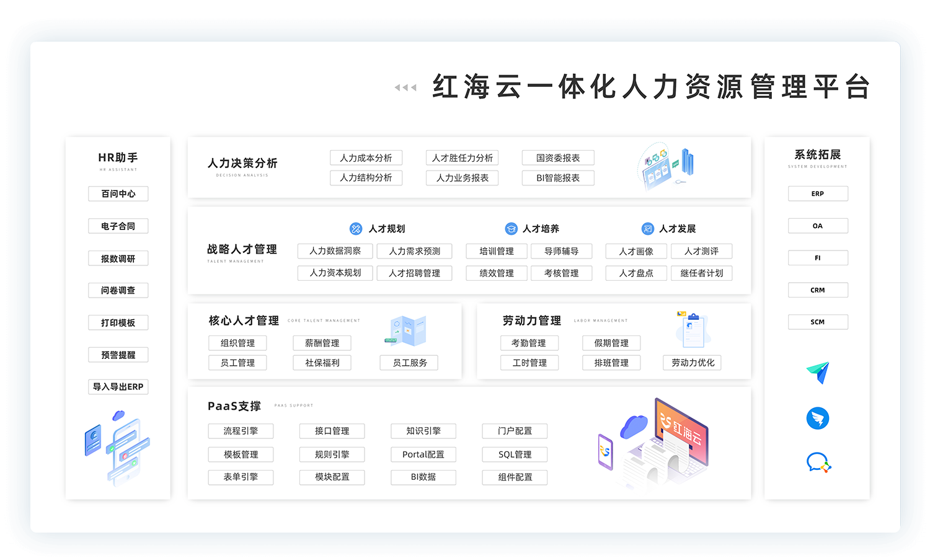Select SCM under 系统拓展
This screenshot has height=558, width=930.
coord(818,322)
